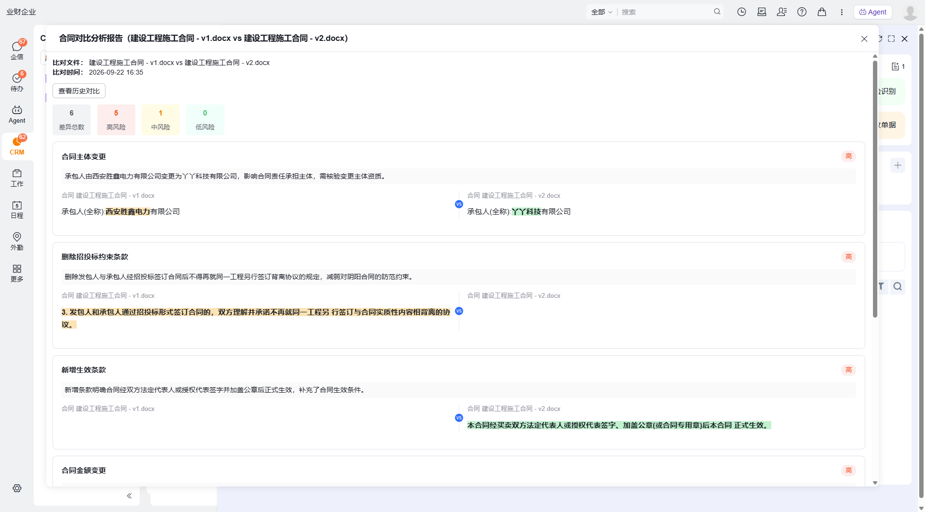Image resolution: width=925 pixels, height=512 pixels.
Task: Show 更多 apps in the sidebar
Action: pyautogui.click(x=17, y=273)
